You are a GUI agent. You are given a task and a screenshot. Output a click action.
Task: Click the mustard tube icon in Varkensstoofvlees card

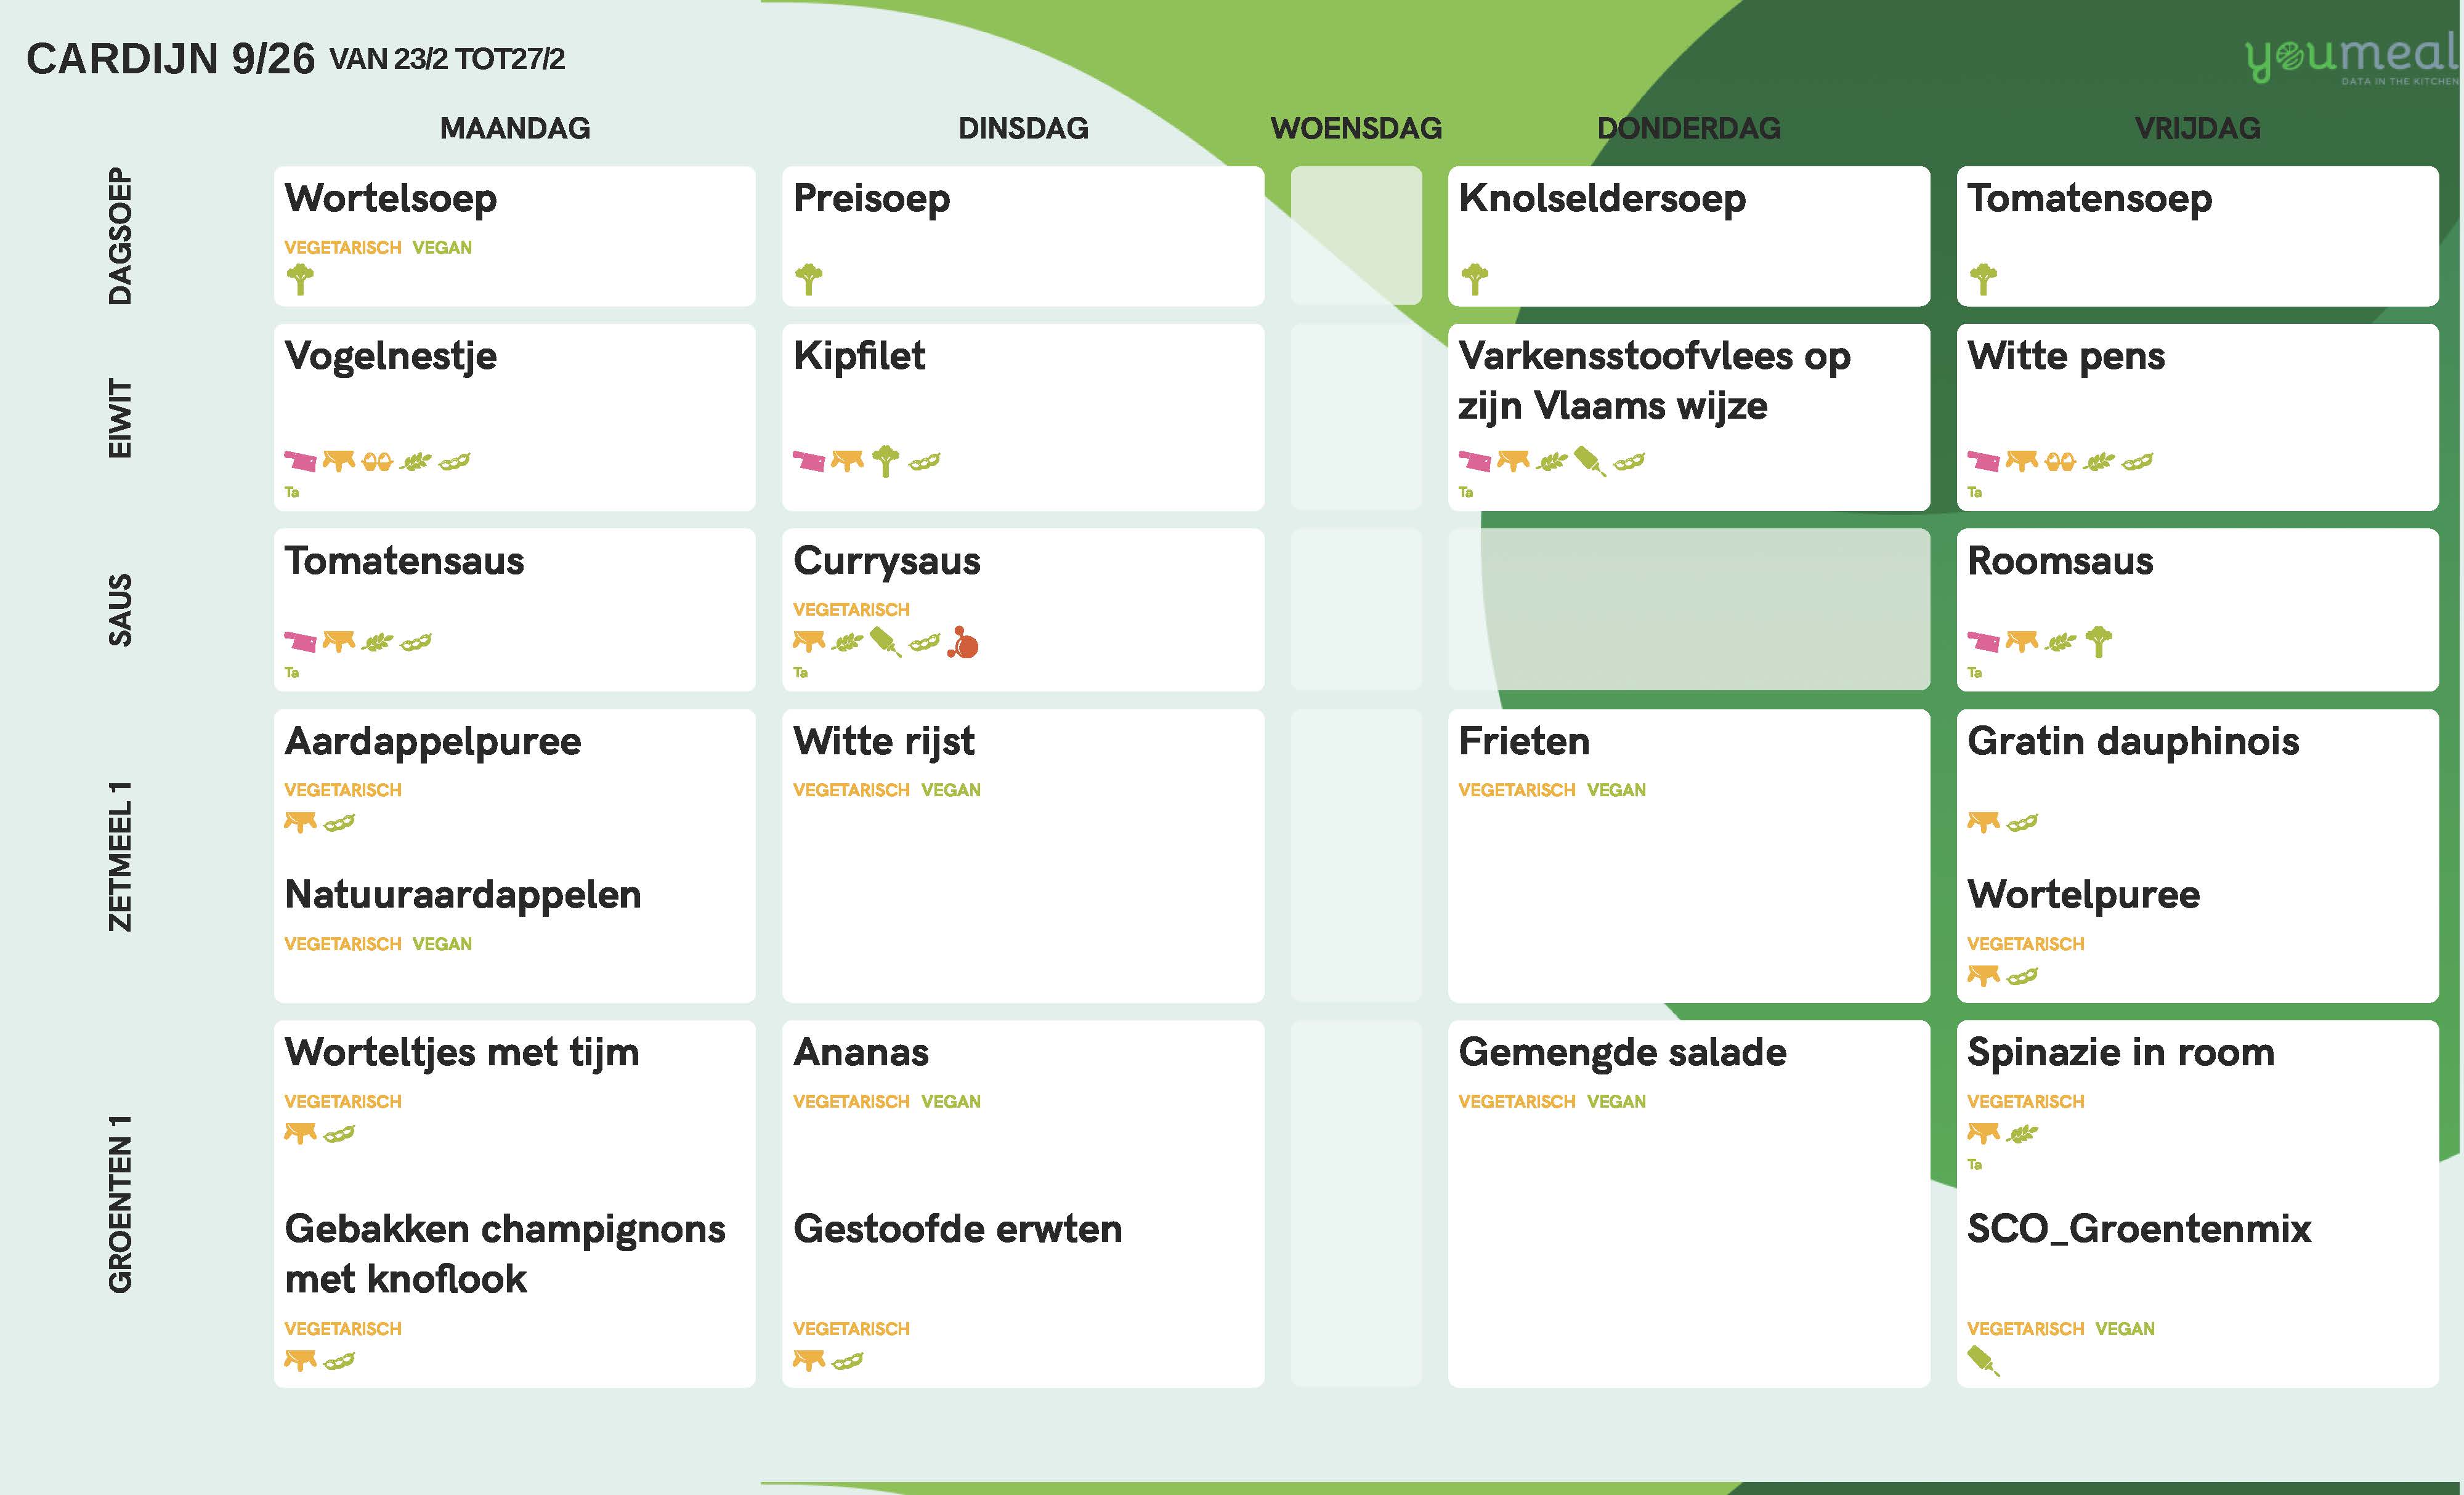(1589, 461)
